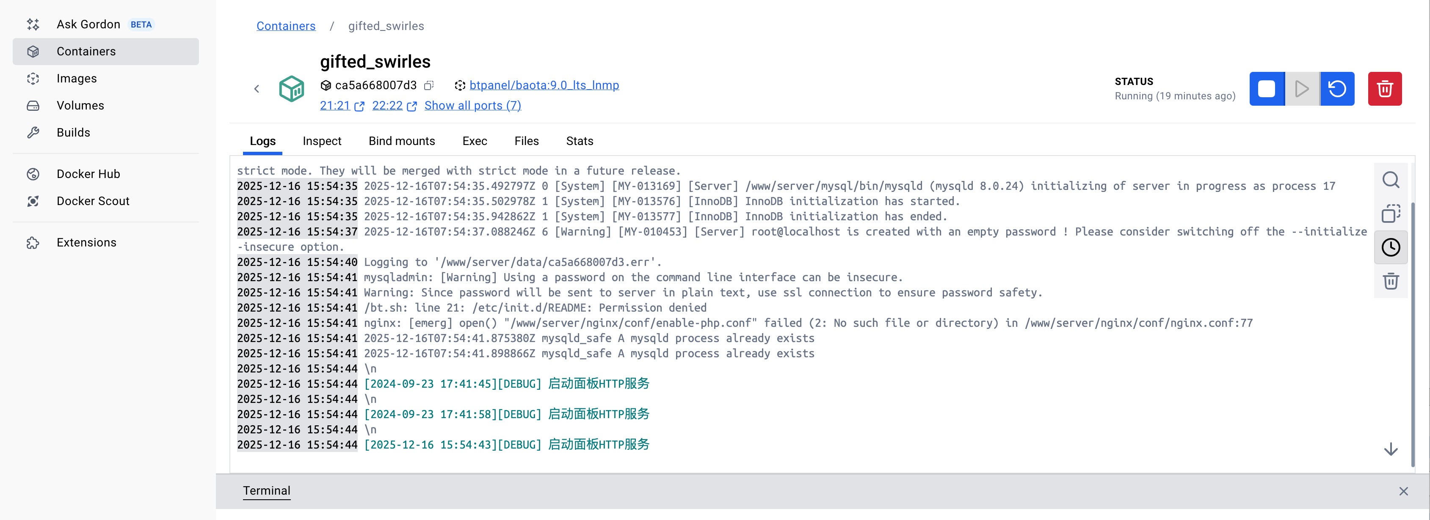Open the log search tool
1430x520 pixels.
tap(1390, 180)
